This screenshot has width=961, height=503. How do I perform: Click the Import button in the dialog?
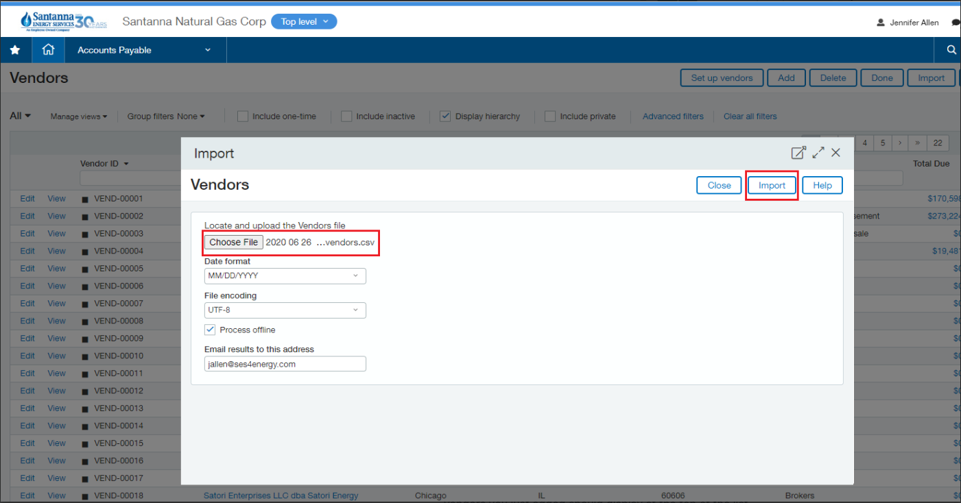(x=772, y=185)
